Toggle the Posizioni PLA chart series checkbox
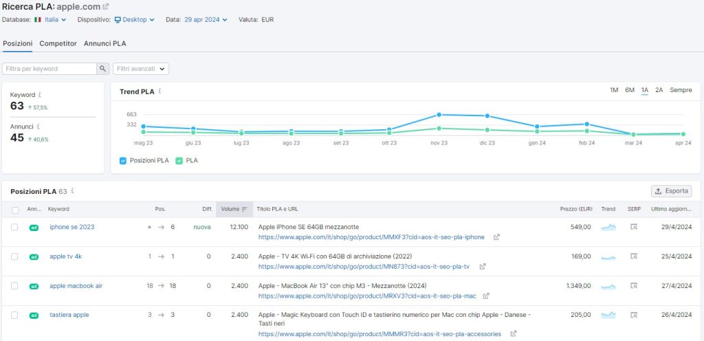Image resolution: width=704 pixels, height=341 pixels. tap(123, 161)
